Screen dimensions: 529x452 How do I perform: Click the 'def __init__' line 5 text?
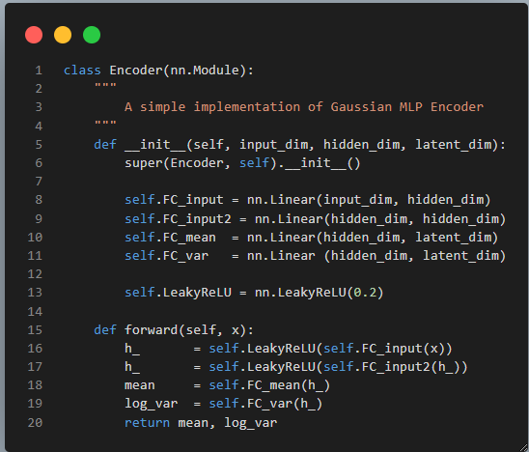pos(299,145)
